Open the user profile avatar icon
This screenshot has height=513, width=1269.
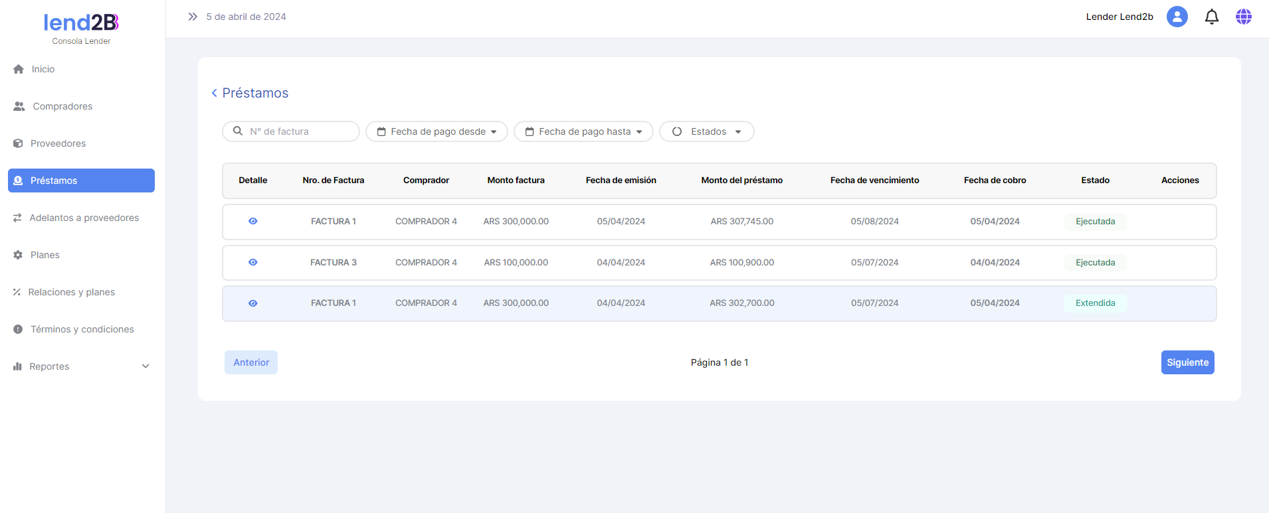1177,17
